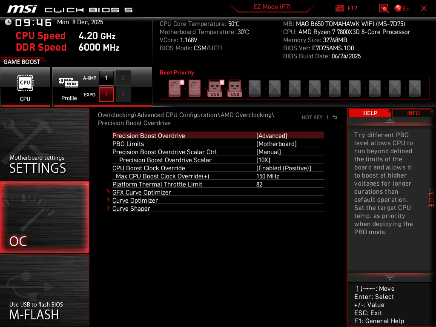Click the GAME BOOST label tab
436x327 pixels.
pyautogui.click(x=22, y=62)
